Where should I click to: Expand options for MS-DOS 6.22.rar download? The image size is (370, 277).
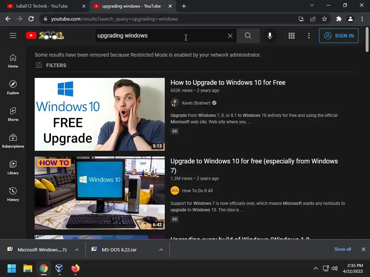click(x=161, y=250)
